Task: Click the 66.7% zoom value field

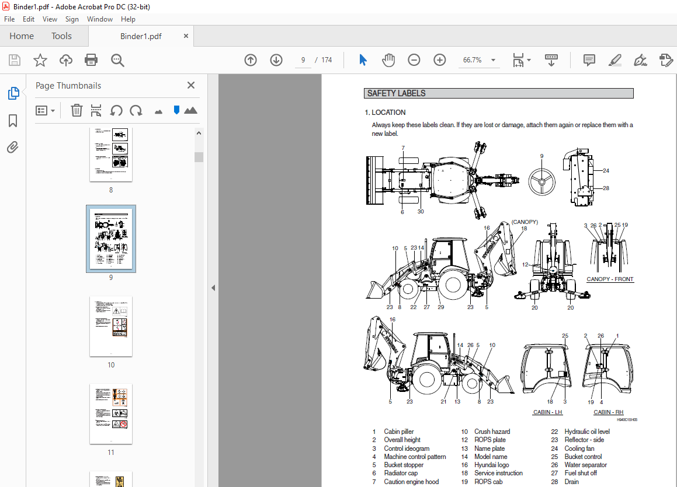Action: (473, 60)
